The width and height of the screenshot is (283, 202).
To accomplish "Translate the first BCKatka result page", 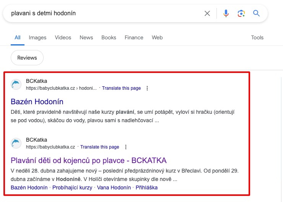I will [x=121, y=88].
